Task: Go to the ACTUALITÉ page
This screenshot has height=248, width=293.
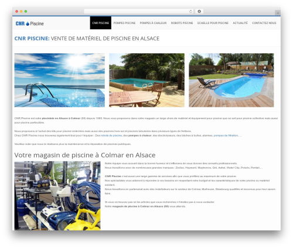Action: [x=240, y=23]
